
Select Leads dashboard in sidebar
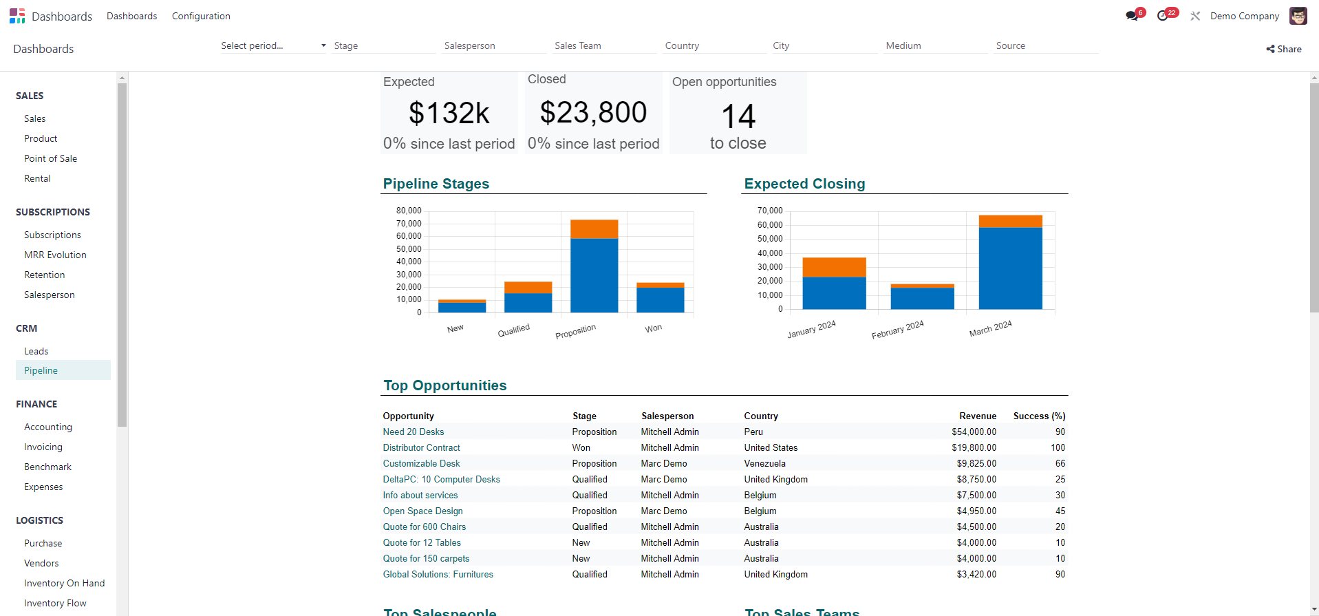click(36, 351)
